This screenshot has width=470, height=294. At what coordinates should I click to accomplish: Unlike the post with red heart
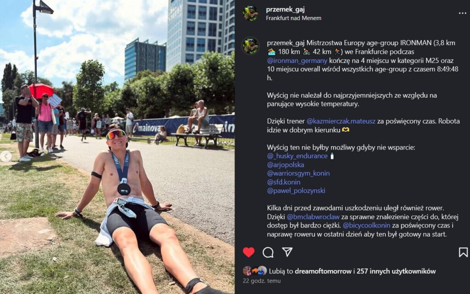248,252
